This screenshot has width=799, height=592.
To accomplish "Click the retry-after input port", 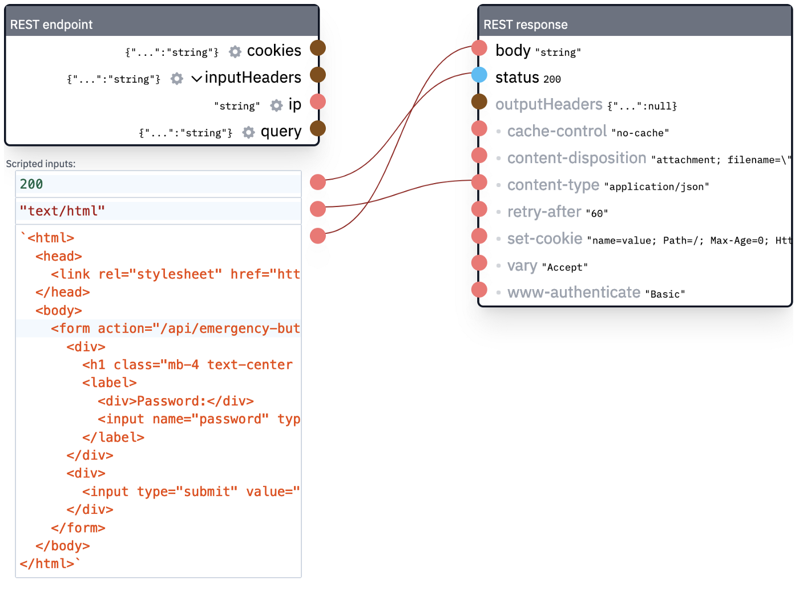I will coord(479,209).
